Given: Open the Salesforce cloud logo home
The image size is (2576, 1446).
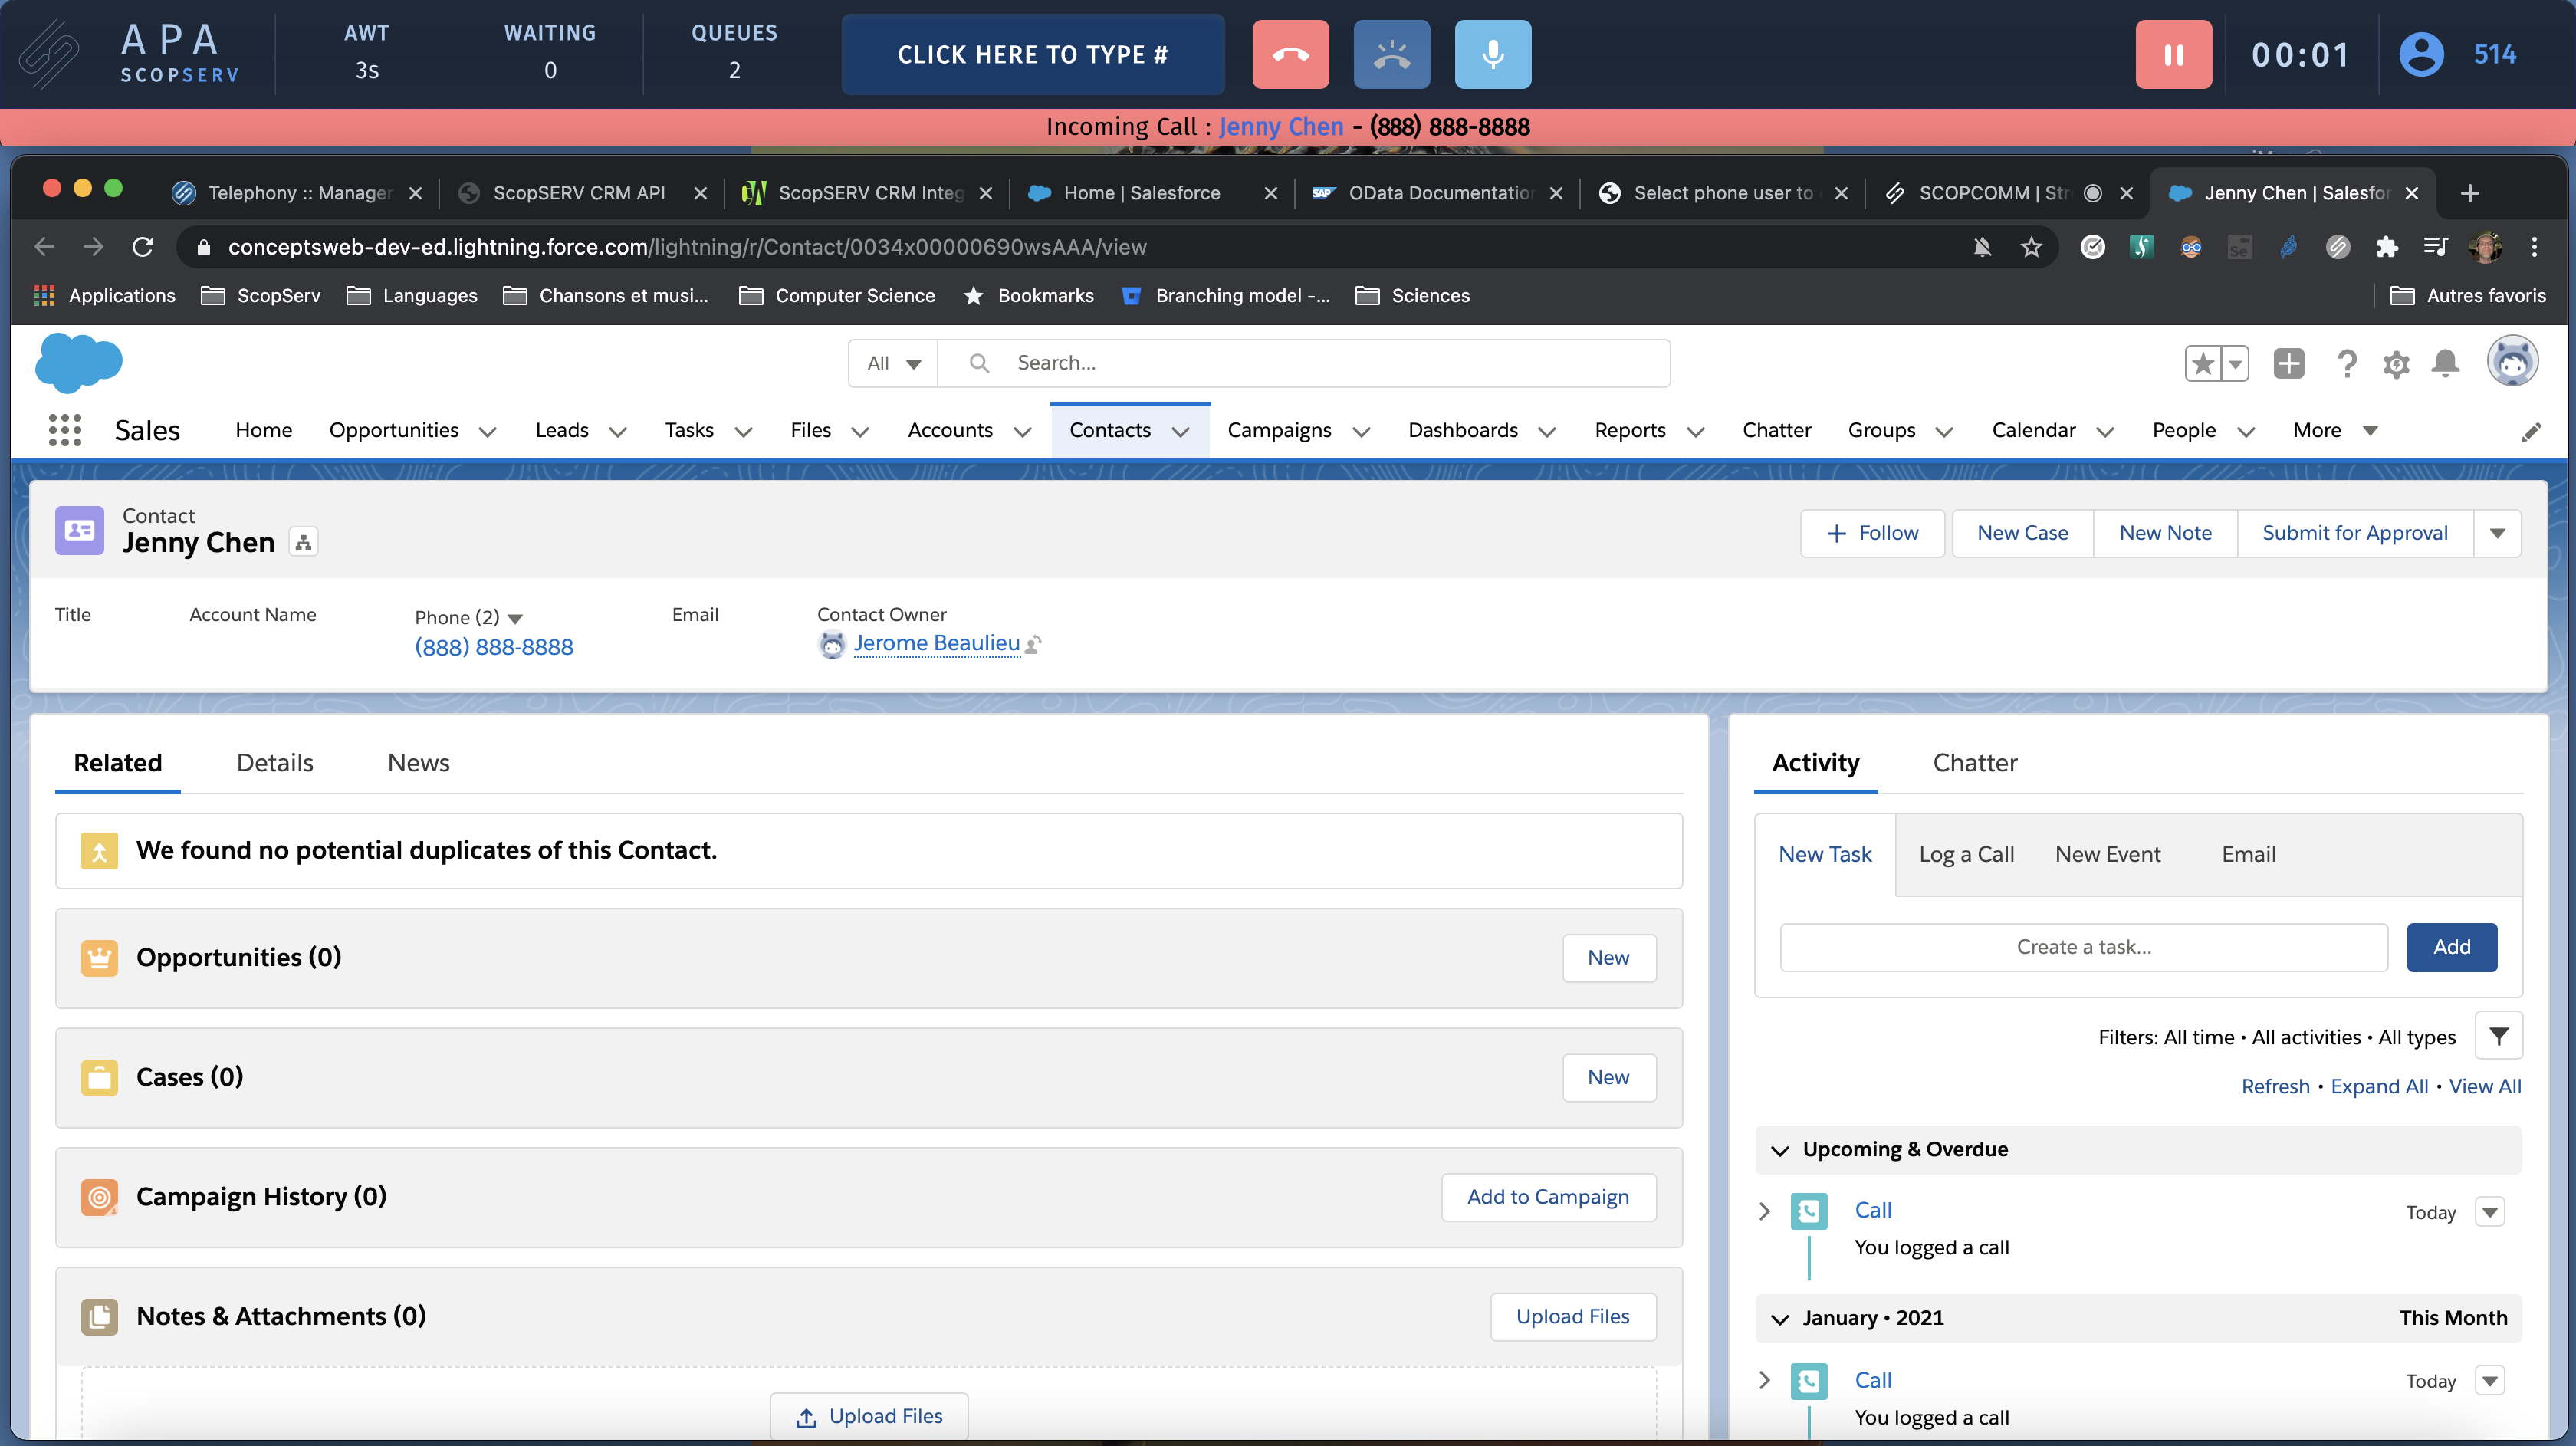Looking at the screenshot, I should (x=78, y=363).
